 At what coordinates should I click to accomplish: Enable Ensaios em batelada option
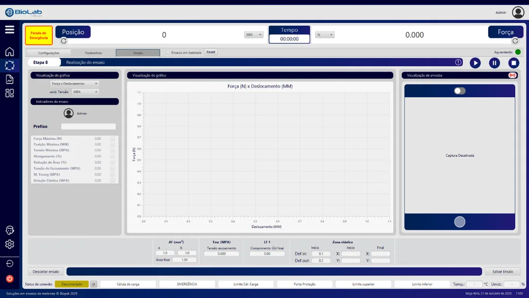[x=168, y=52]
